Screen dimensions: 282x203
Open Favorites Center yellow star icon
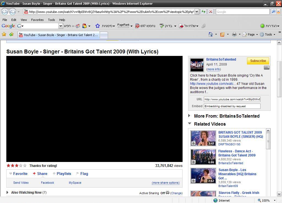(x=4, y=34)
